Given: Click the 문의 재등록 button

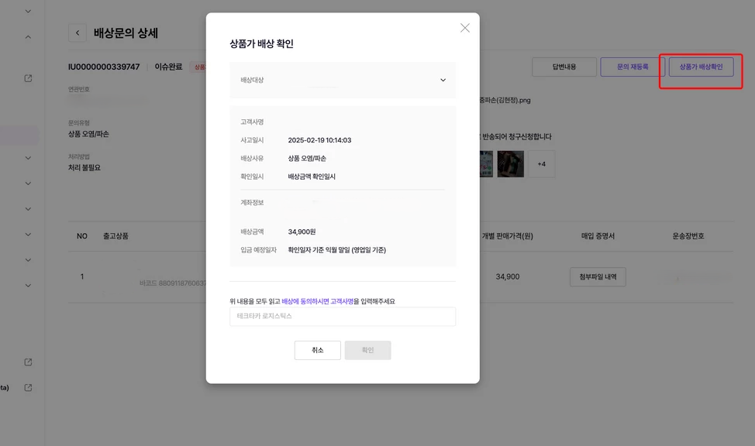Looking at the screenshot, I should (x=633, y=67).
